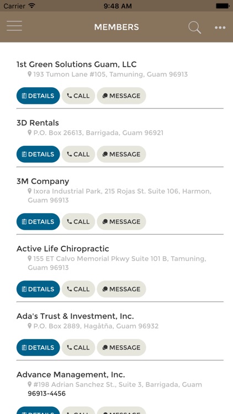The width and height of the screenshot is (233, 414).
Task: Send message to Active Life Chiropractic
Action: [121, 289]
